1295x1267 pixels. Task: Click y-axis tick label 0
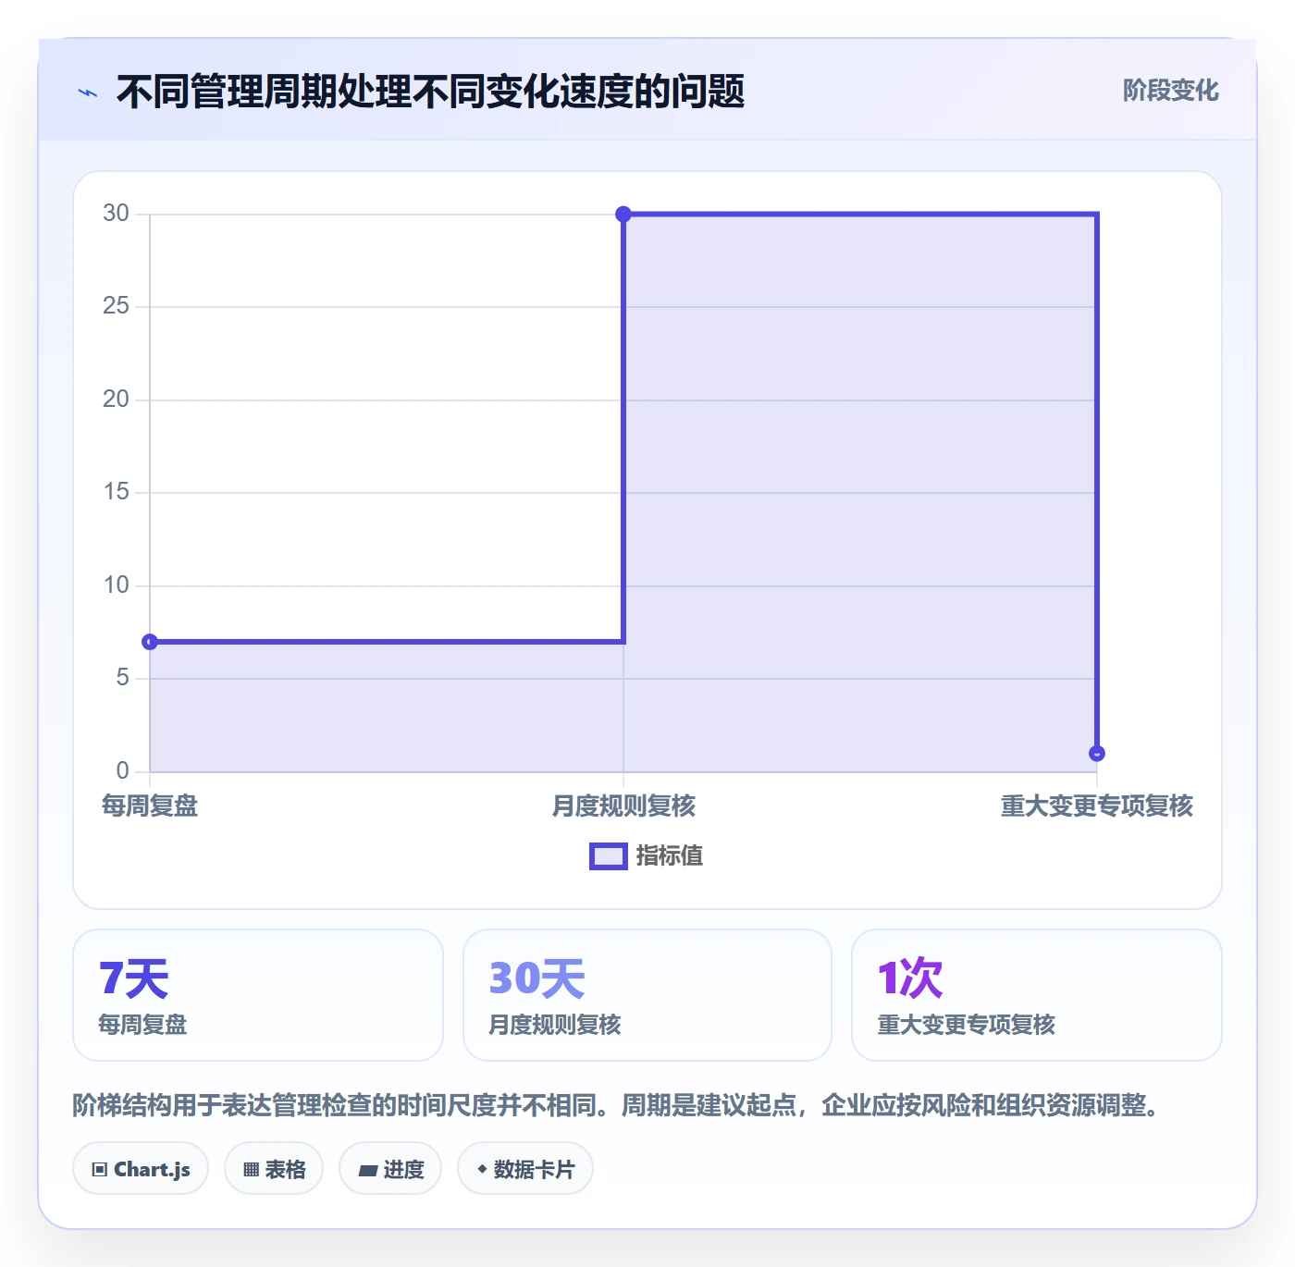tap(122, 771)
